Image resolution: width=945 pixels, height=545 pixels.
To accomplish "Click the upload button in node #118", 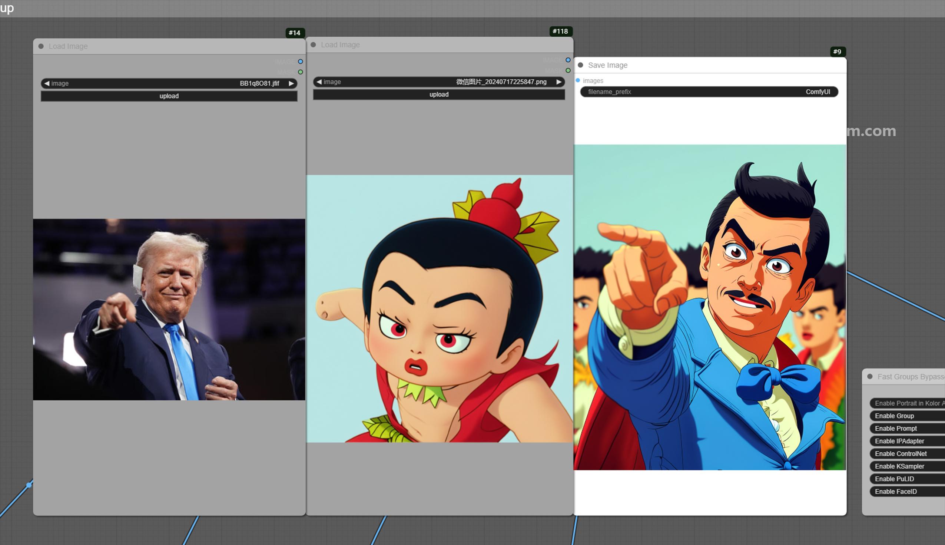I will coord(439,95).
